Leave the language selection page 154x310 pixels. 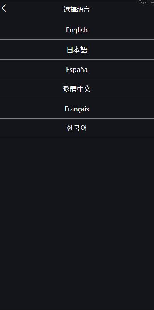point(4,8)
